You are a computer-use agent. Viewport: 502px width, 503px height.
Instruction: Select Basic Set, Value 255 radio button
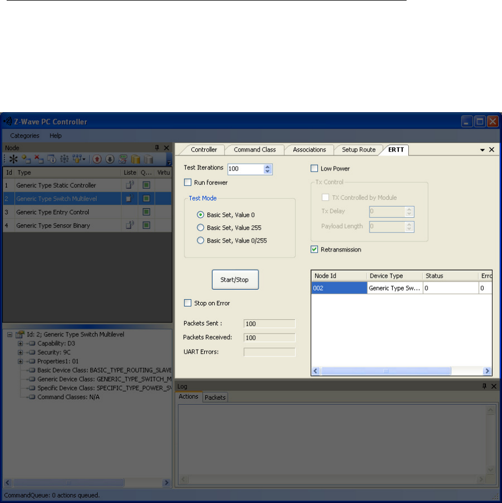point(200,228)
